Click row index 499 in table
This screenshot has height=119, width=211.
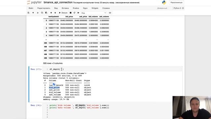click(45, 58)
